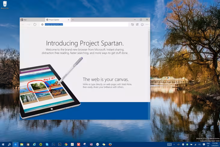Screen dimensions: 220x147
Task: Open Skype from the taskbar
Action: tap(47, 145)
